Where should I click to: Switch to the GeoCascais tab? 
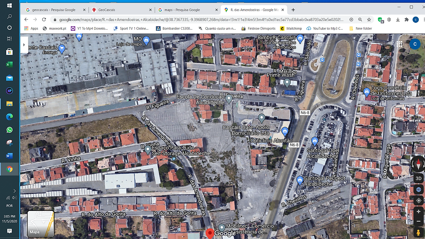[x=121, y=10]
